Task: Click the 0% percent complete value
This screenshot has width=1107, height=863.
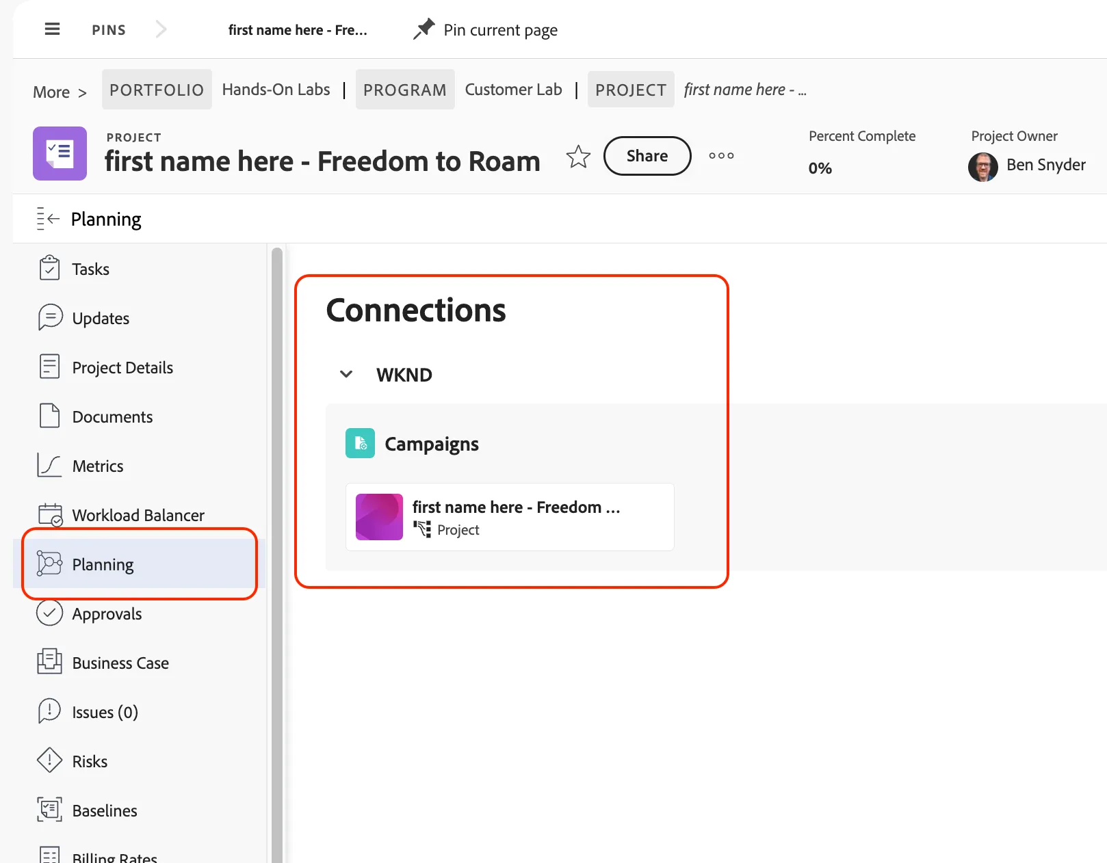Action: click(x=820, y=168)
